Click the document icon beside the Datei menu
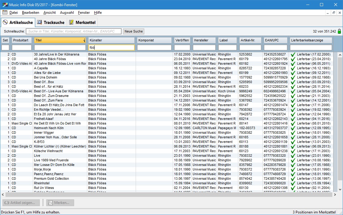The width and height of the screenshot is (343, 215). 5,13
